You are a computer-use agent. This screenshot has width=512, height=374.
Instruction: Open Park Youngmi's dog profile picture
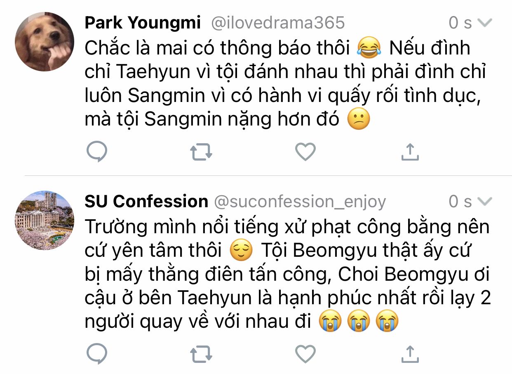[45, 42]
